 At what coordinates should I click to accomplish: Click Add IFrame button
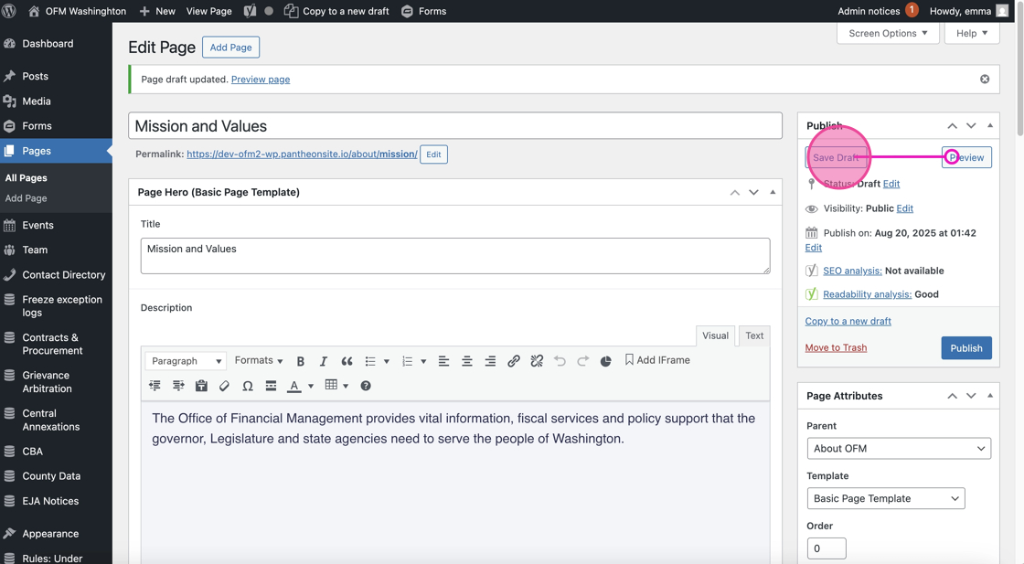pos(657,359)
